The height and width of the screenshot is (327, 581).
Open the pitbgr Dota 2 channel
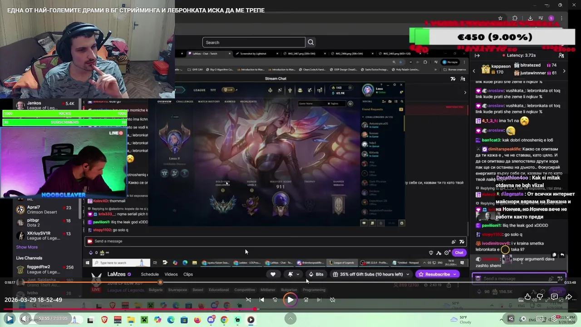pos(45,223)
